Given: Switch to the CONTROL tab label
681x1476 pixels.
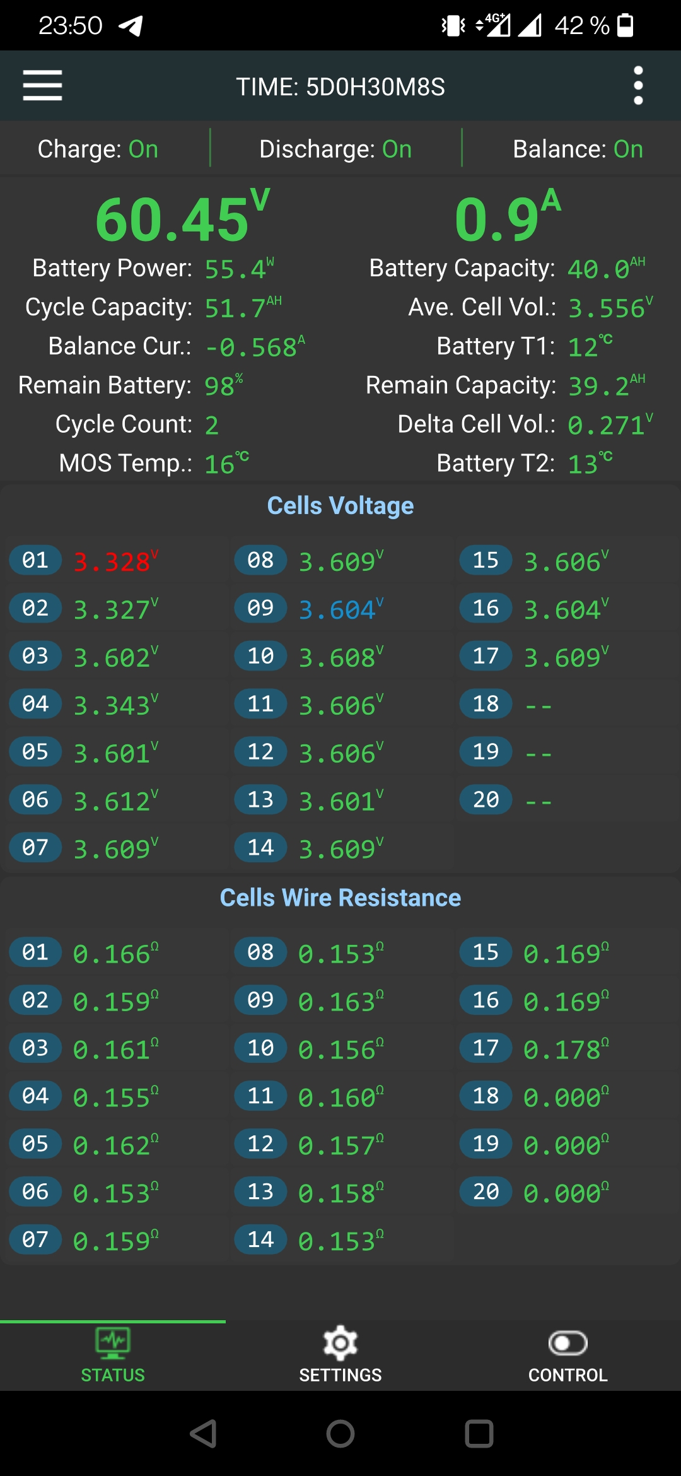Looking at the screenshot, I should (567, 1375).
